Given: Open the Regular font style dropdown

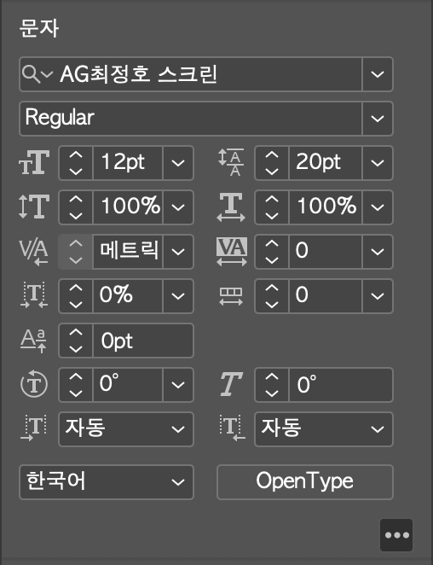Looking at the screenshot, I should pyautogui.click(x=378, y=119).
